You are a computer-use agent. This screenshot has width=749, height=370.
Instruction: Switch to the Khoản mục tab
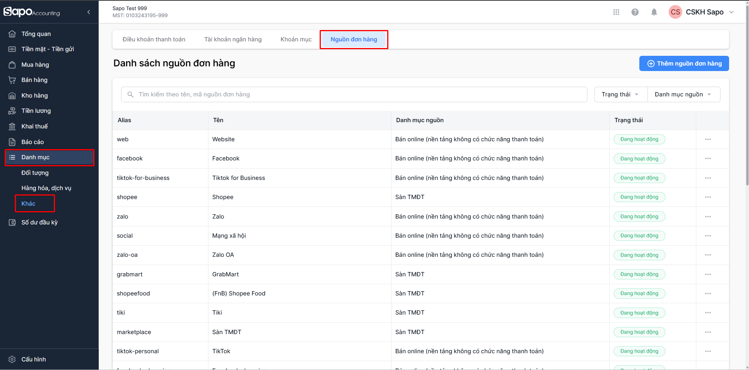296,39
